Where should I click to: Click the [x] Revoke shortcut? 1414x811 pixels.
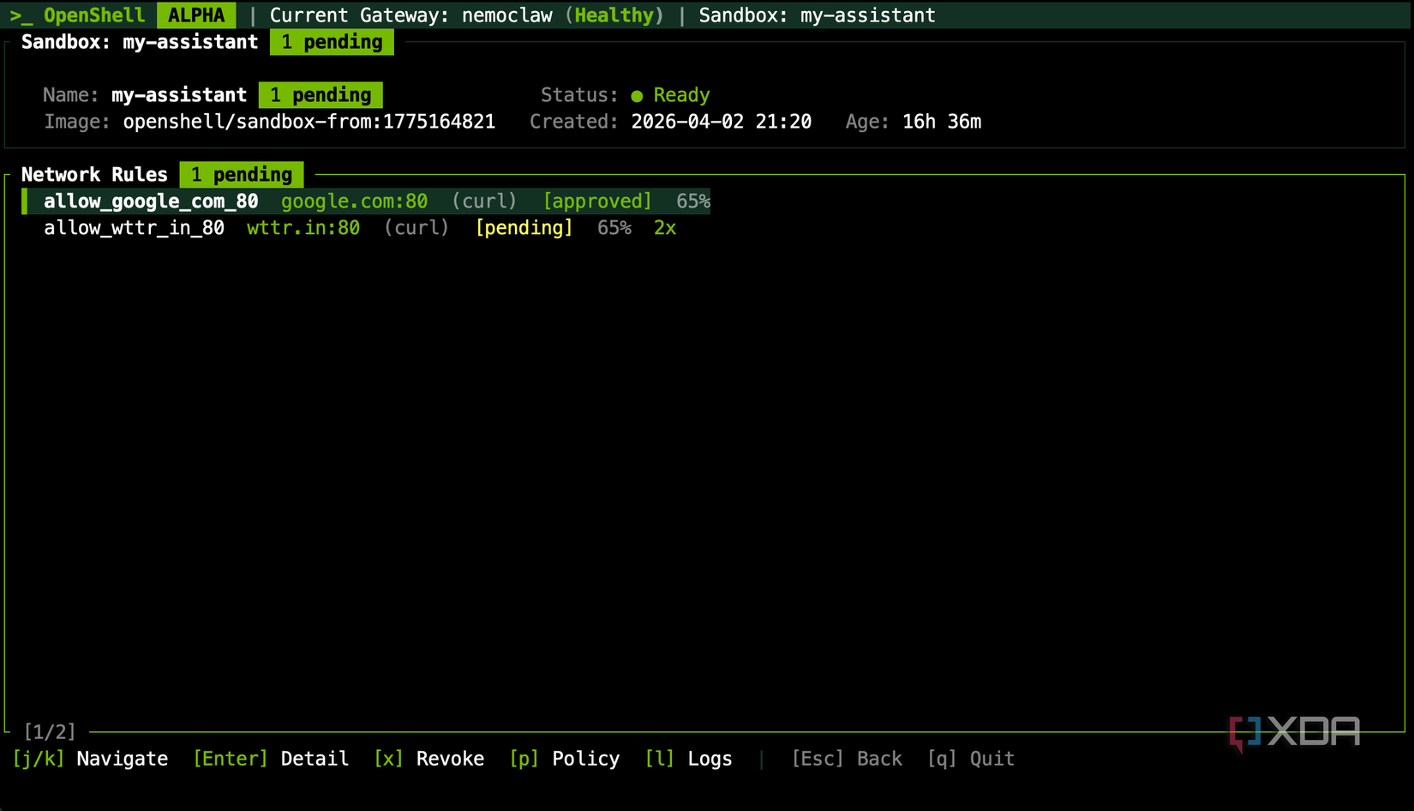tap(428, 759)
